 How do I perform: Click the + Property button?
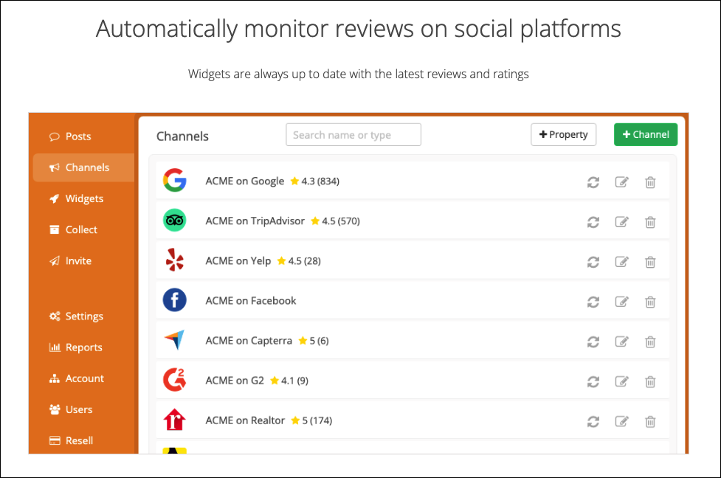click(x=563, y=134)
